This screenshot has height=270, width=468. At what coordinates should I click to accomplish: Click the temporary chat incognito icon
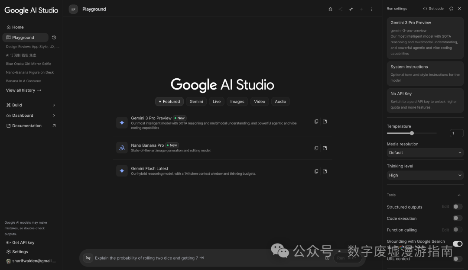coord(330,9)
